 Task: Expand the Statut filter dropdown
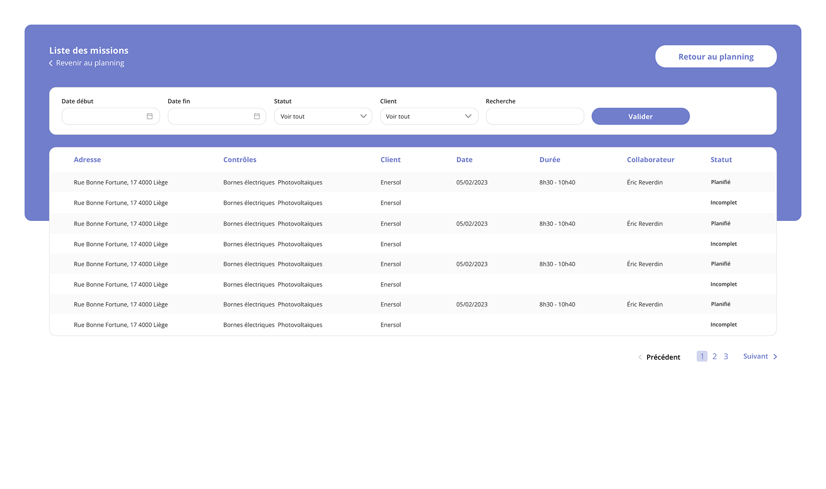(x=323, y=117)
